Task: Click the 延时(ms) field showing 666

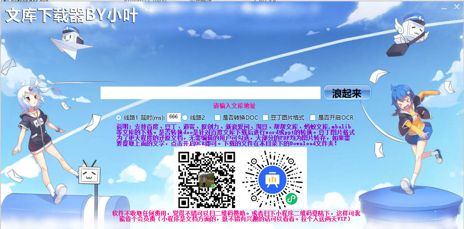Action: pos(174,117)
